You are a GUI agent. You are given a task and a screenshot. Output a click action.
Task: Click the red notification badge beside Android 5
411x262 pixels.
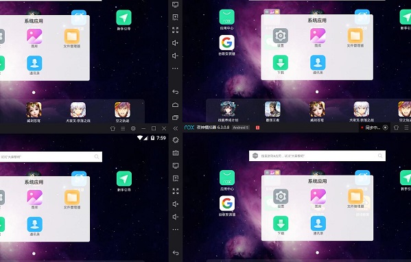click(x=258, y=128)
